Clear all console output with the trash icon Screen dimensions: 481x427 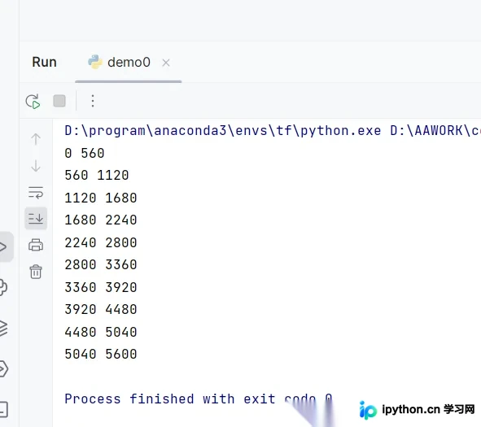[36, 272]
